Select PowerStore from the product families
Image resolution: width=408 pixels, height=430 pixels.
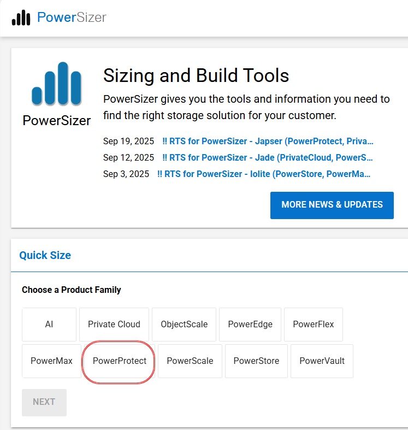(x=256, y=361)
